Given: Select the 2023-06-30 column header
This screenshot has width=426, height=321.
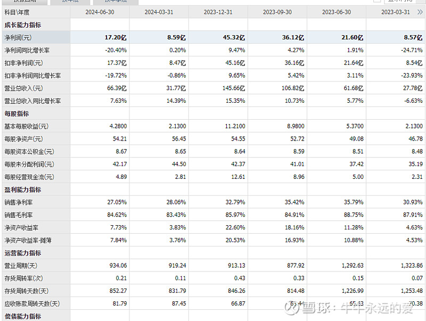Looking at the screenshot, I should coord(337,12).
